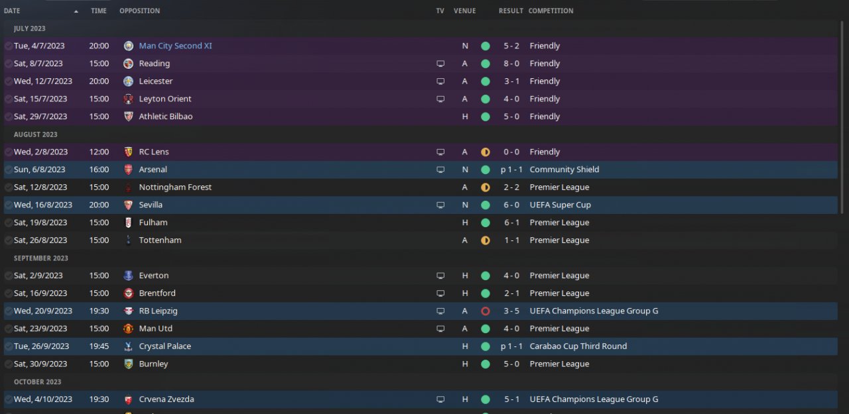Click the Reading club badge icon
This screenshot has width=849, height=414.
(x=129, y=64)
